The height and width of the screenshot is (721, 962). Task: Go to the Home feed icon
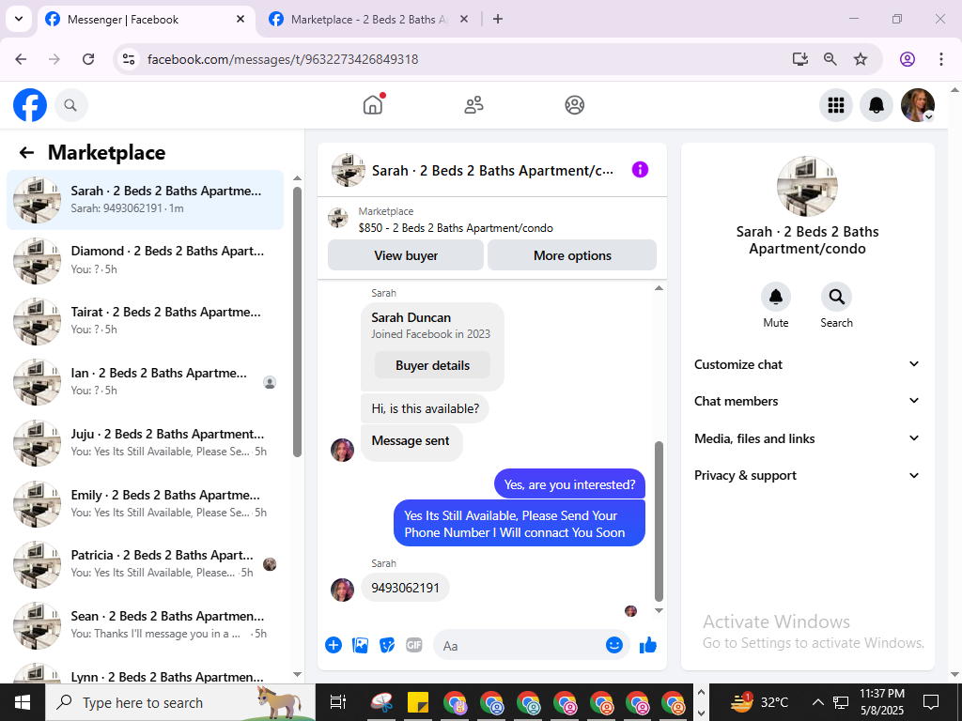coord(373,105)
